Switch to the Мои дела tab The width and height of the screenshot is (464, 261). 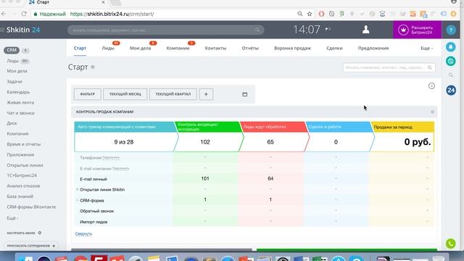pyautogui.click(x=140, y=49)
